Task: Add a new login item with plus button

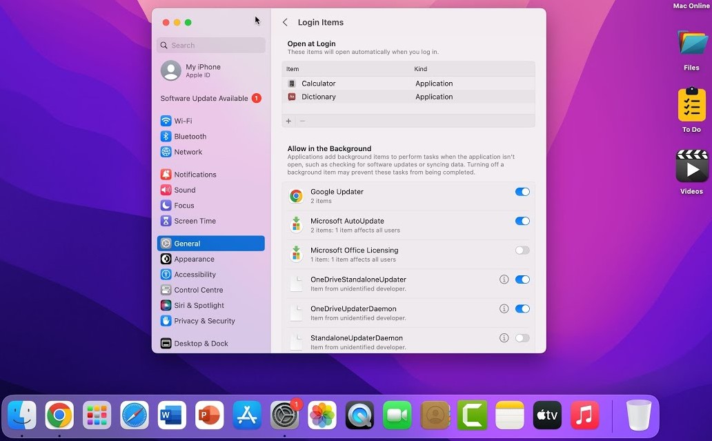Action: click(x=288, y=121)
